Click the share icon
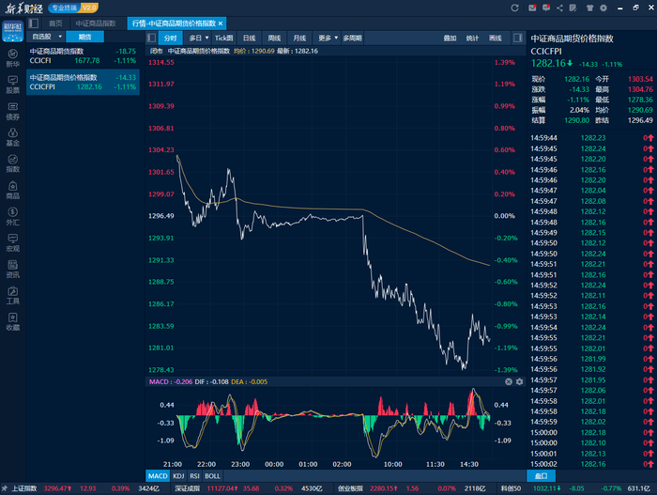 click(x=559, y=8)
